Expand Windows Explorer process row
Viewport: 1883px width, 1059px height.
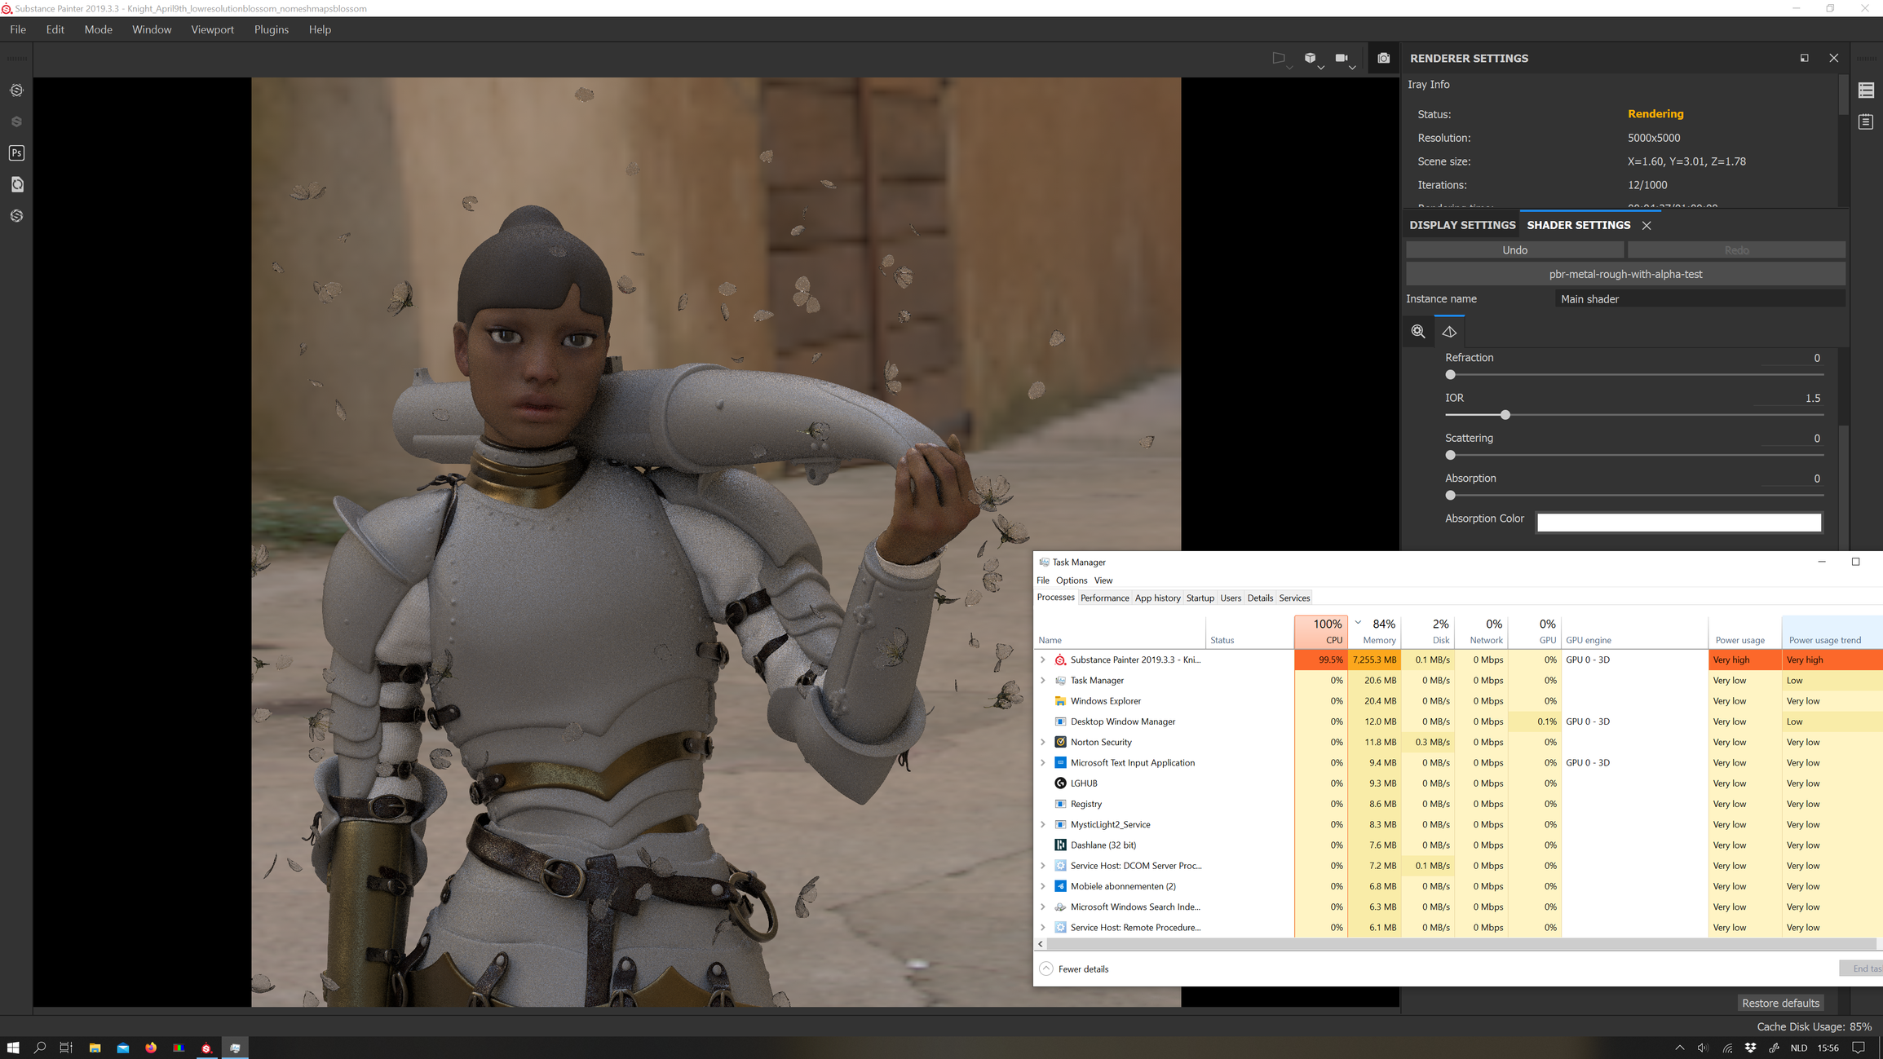tap(1042, 701)
